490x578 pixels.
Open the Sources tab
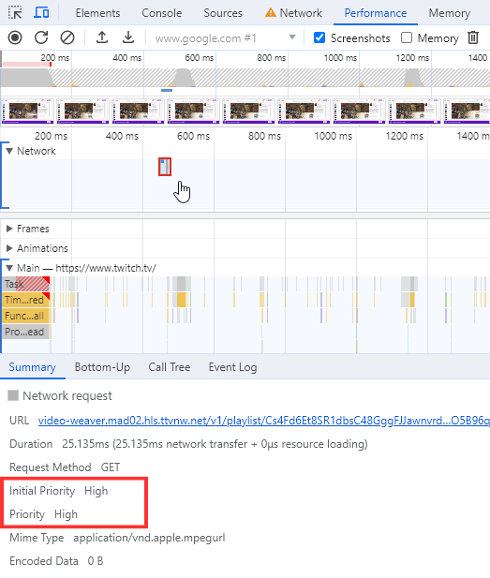point(223,13)
